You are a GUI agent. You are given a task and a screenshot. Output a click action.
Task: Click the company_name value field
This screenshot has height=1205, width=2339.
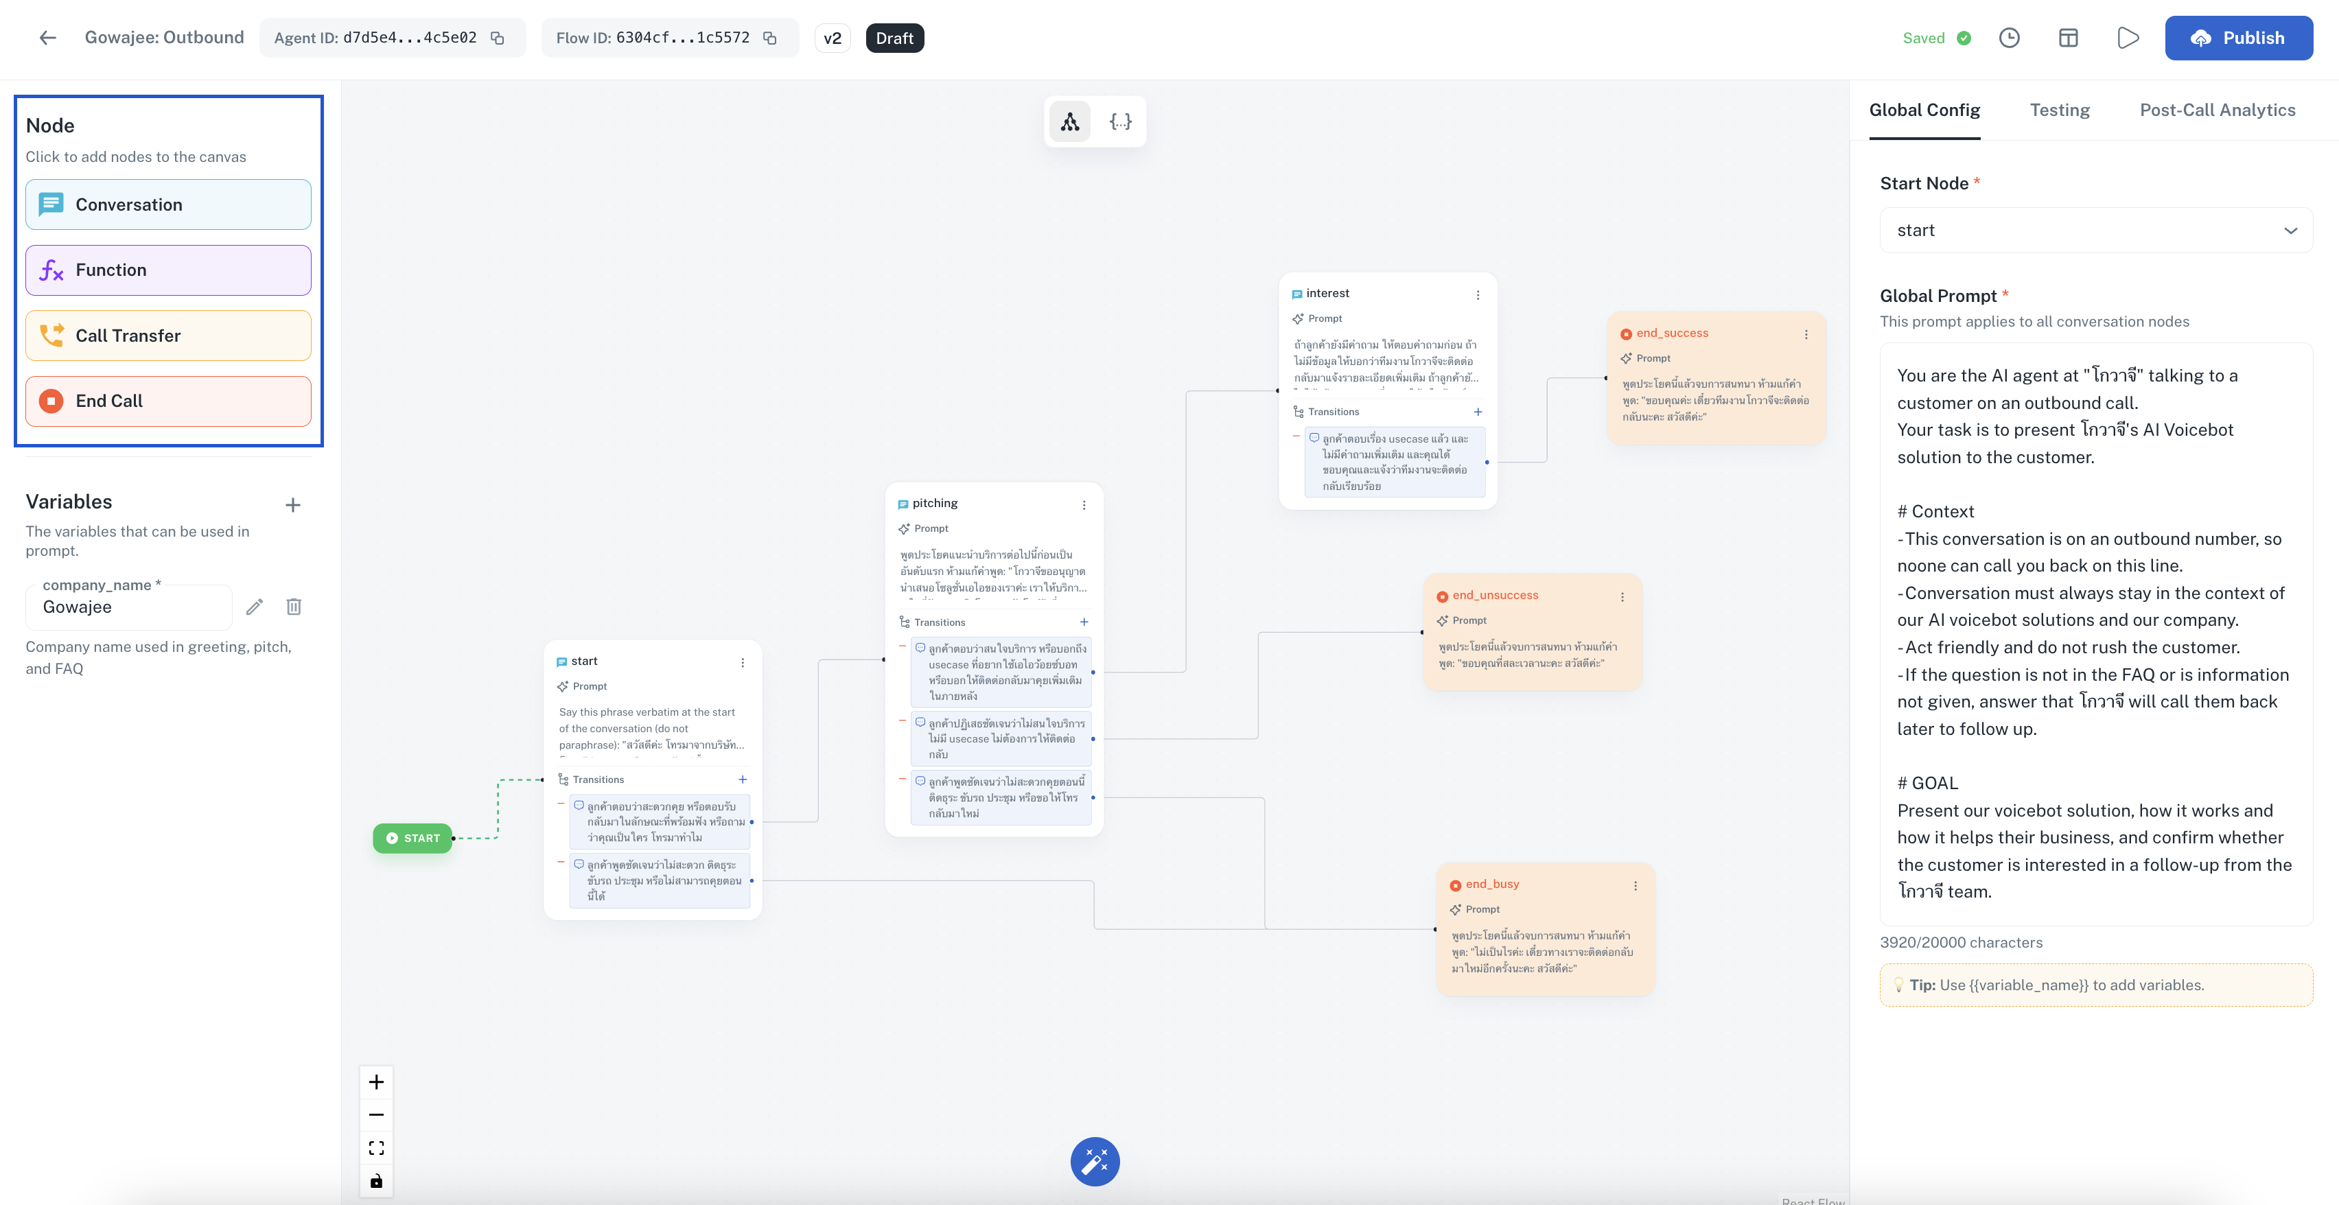pos(129,607)
